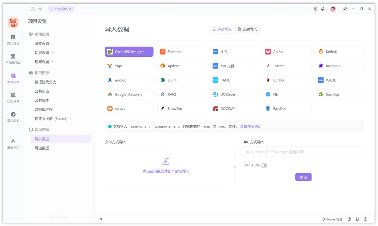
Task: Select apiDoc import format
Action: tap(129, 80)
